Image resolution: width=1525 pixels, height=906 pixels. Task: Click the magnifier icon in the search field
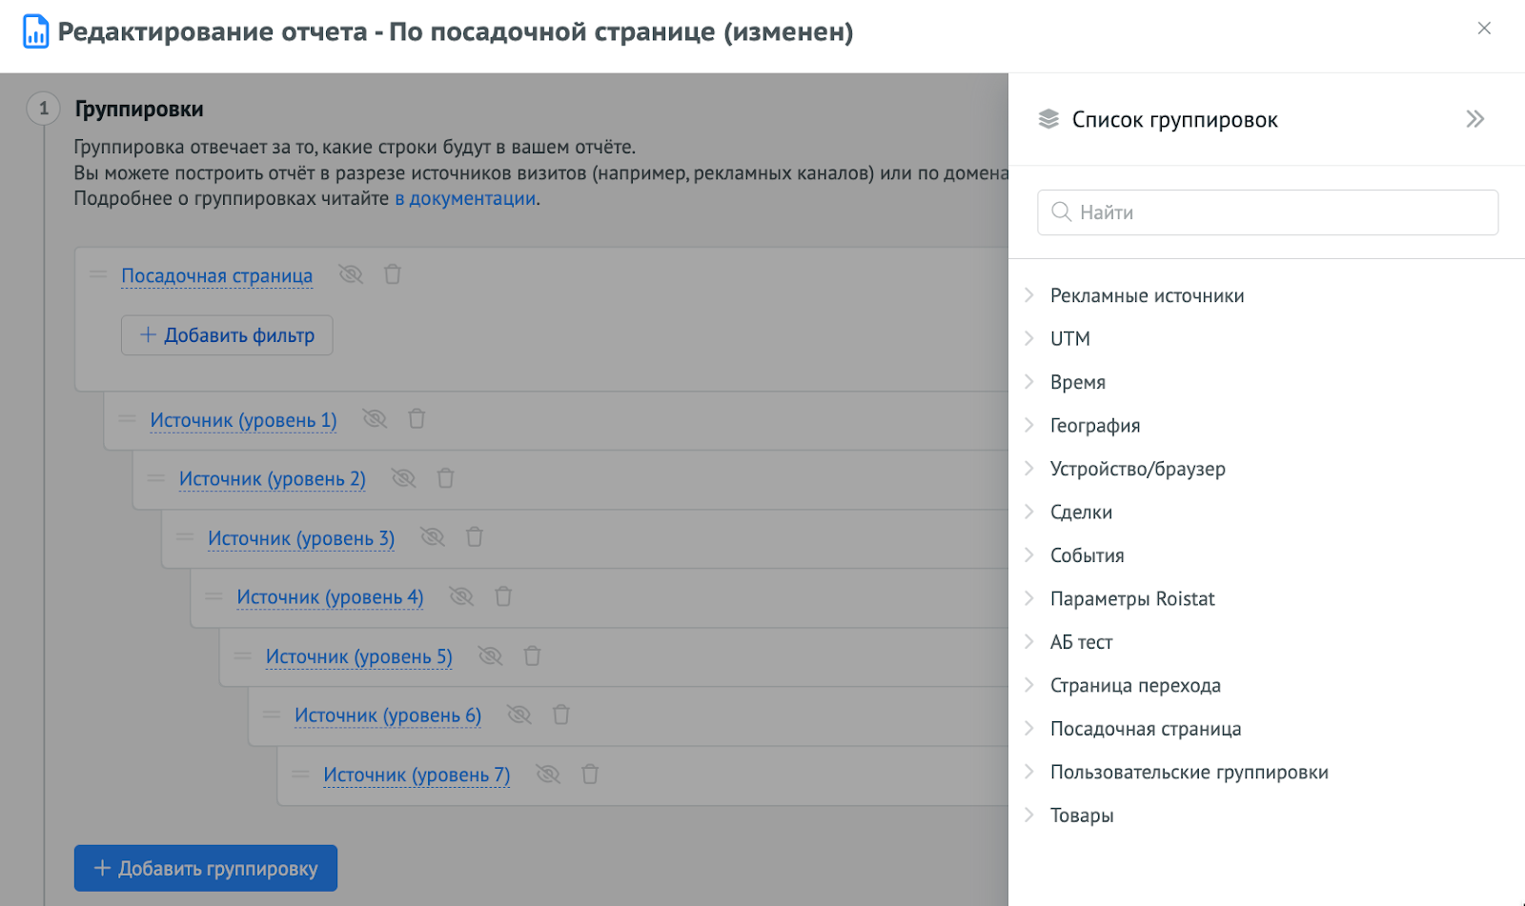point(1061,211)
